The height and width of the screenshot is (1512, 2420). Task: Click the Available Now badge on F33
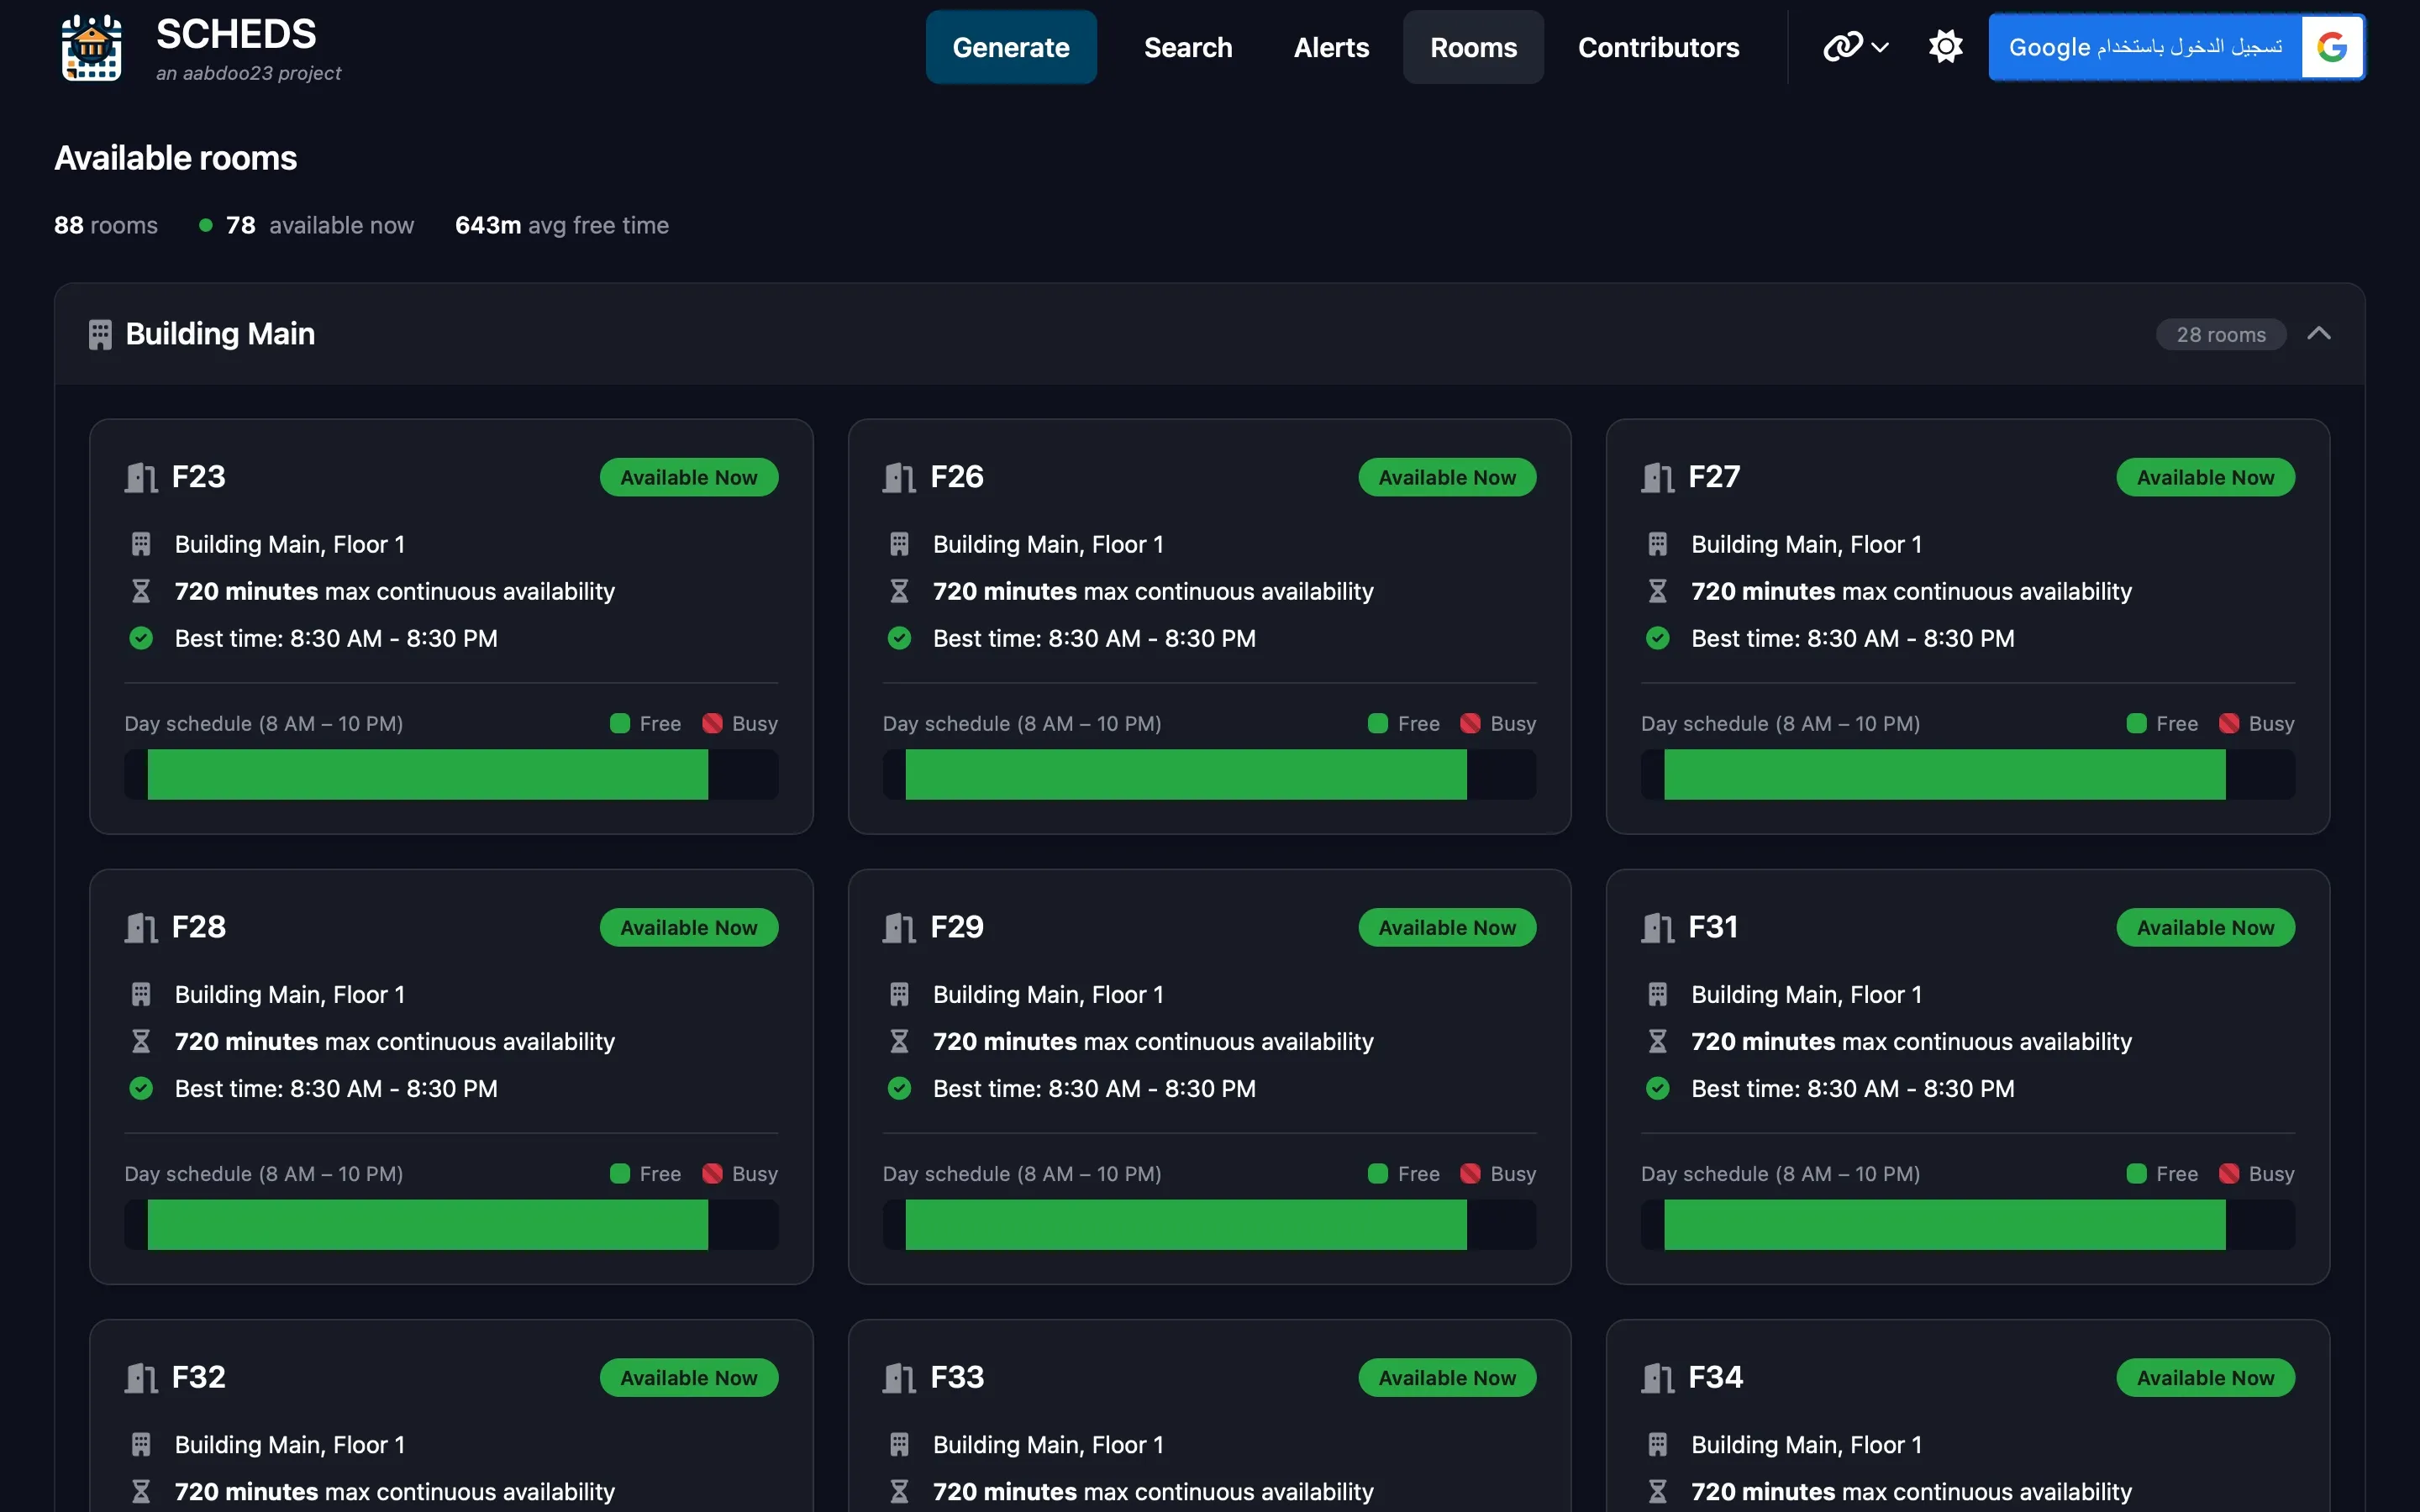(x=1447, y=1377)
